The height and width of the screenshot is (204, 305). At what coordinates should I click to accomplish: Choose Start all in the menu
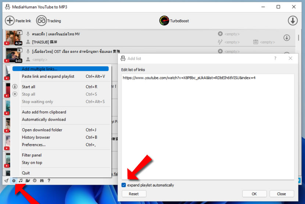click(x=61, y=87)
